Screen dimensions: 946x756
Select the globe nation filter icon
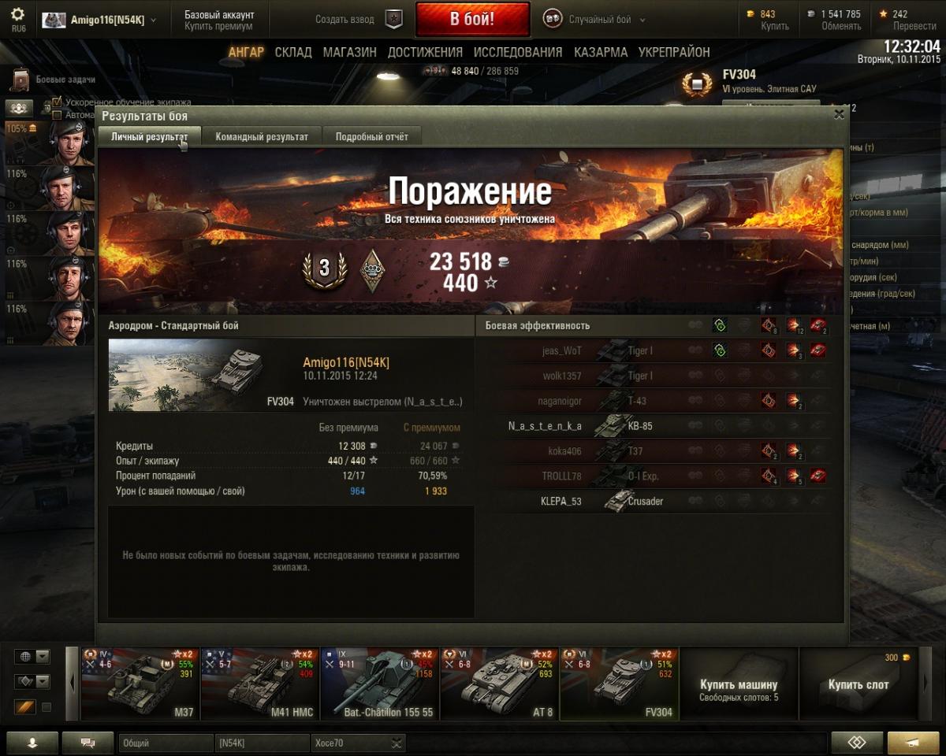click(25, 656)
